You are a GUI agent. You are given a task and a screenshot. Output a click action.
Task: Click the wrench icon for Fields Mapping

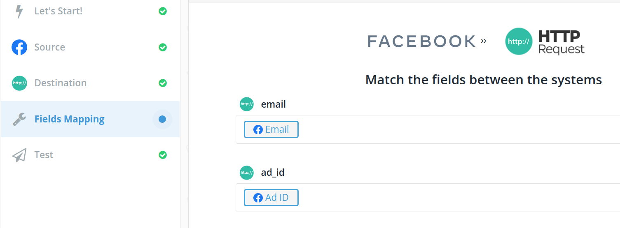click(19, 119)
